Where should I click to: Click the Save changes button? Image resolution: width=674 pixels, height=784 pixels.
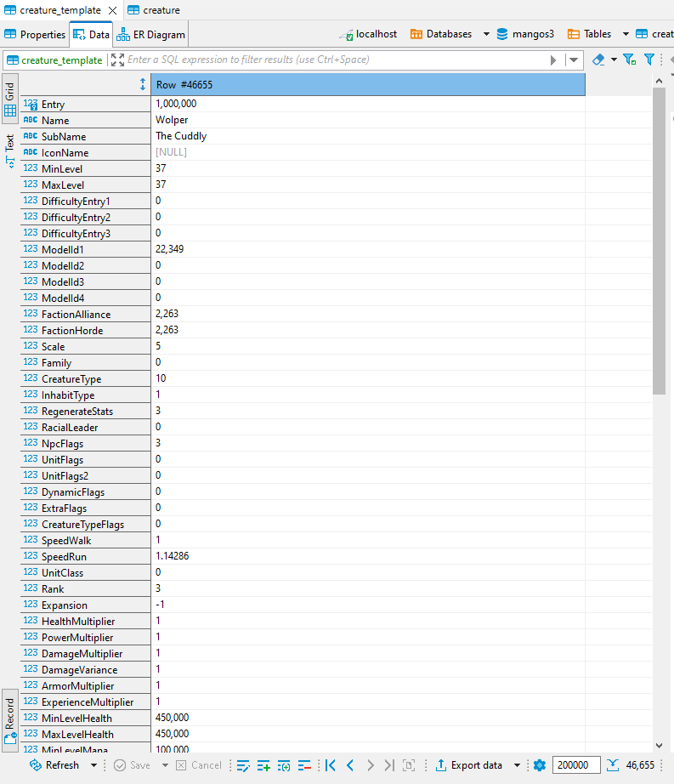(132, 765)
